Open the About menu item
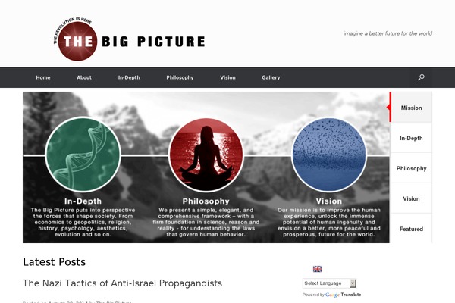This screenshot has width=455, height=303. [84, 77]
